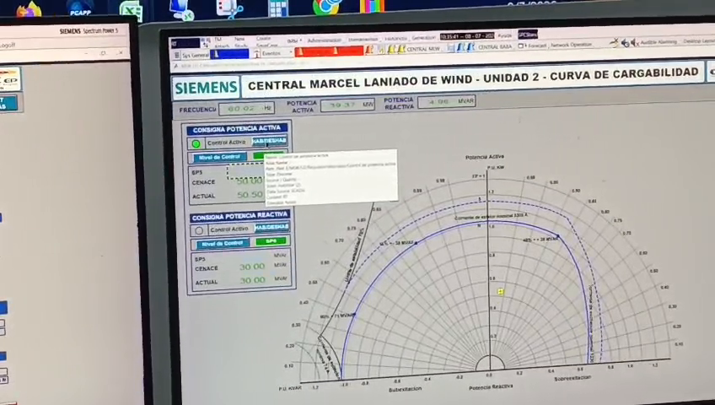Click the green SP6 button in reactive panel
The height and width of the screenshot is (405, 715).
point(271,241)
